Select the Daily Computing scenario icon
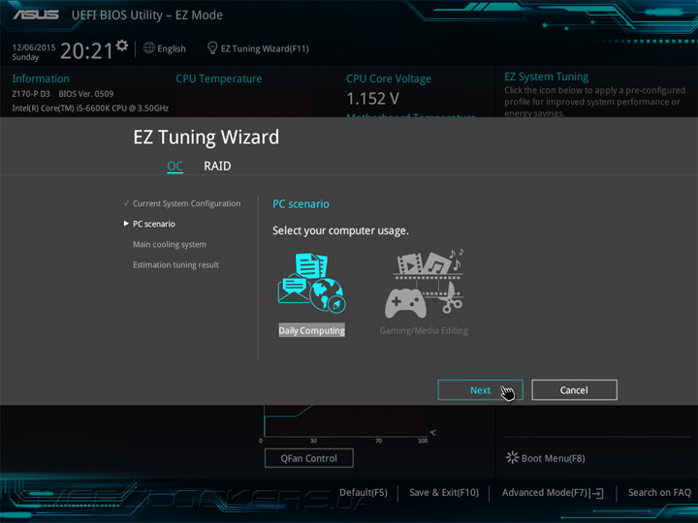 click(x=311, y=283)
